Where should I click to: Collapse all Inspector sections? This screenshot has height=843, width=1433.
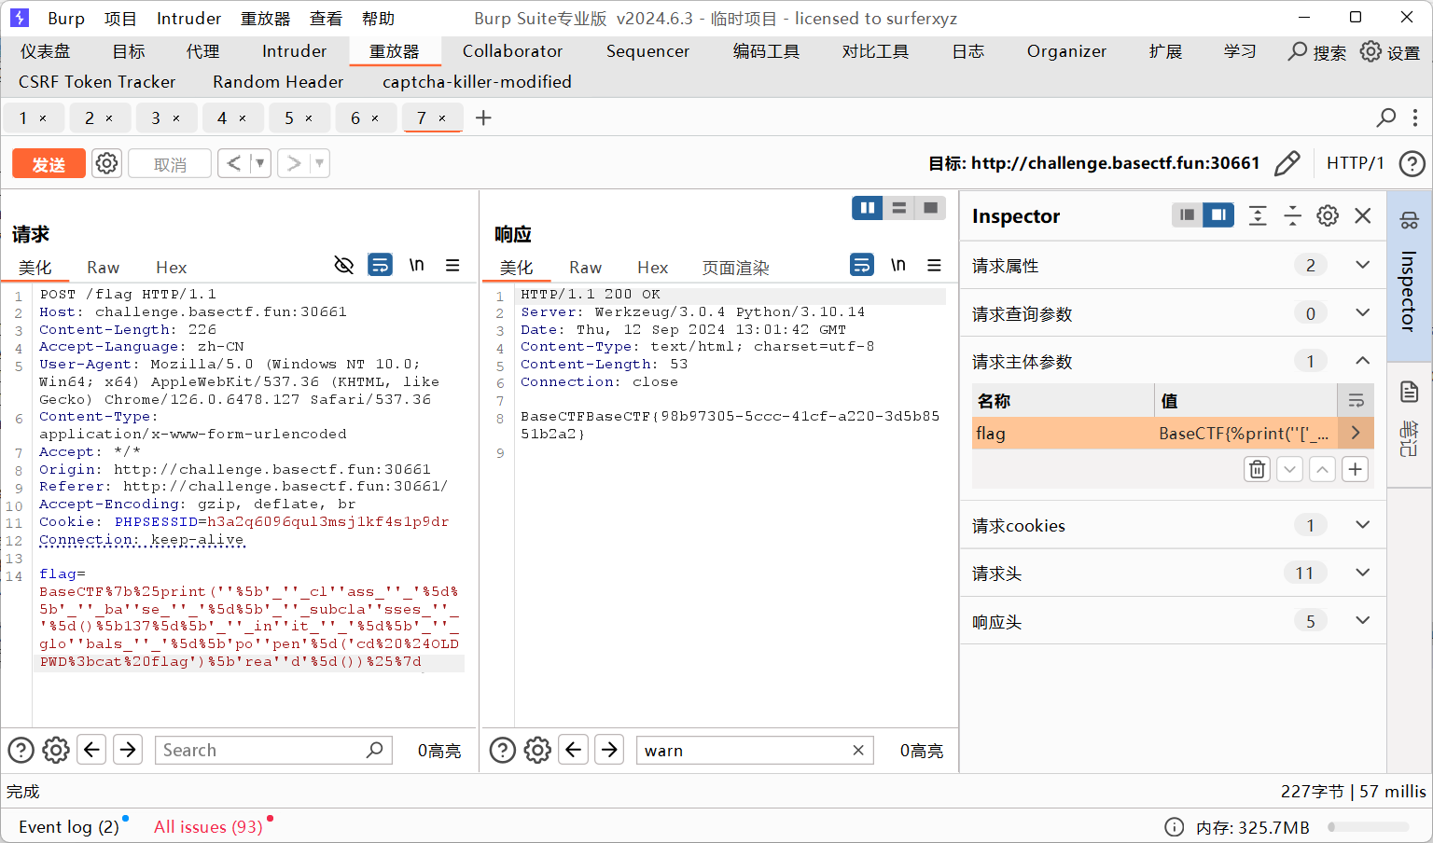[x=1292, y=216]
